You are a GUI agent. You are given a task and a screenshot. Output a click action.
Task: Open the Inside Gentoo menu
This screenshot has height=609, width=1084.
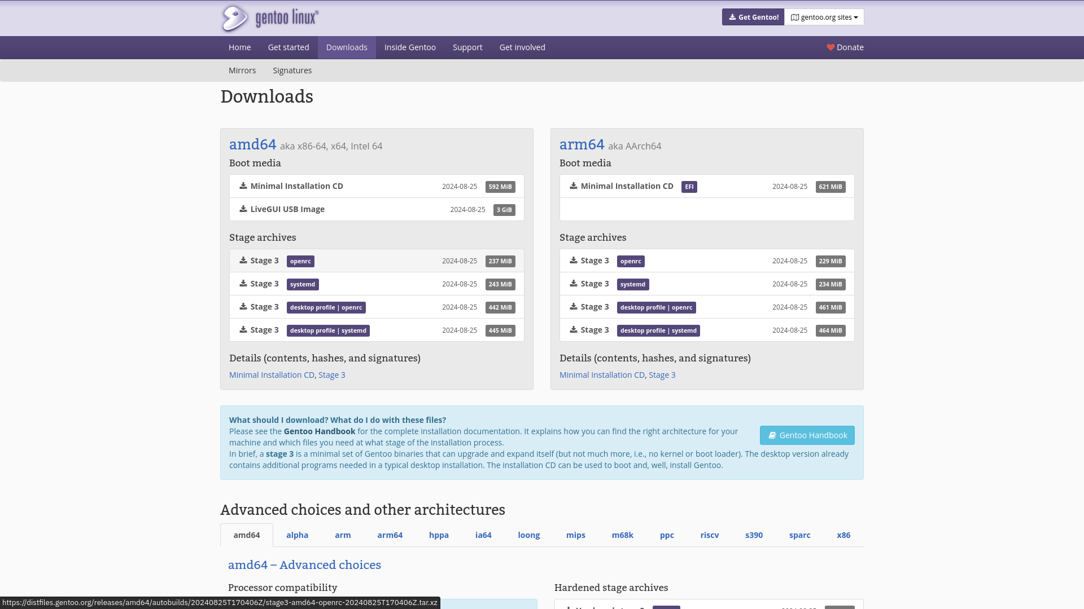pos(410,47)
